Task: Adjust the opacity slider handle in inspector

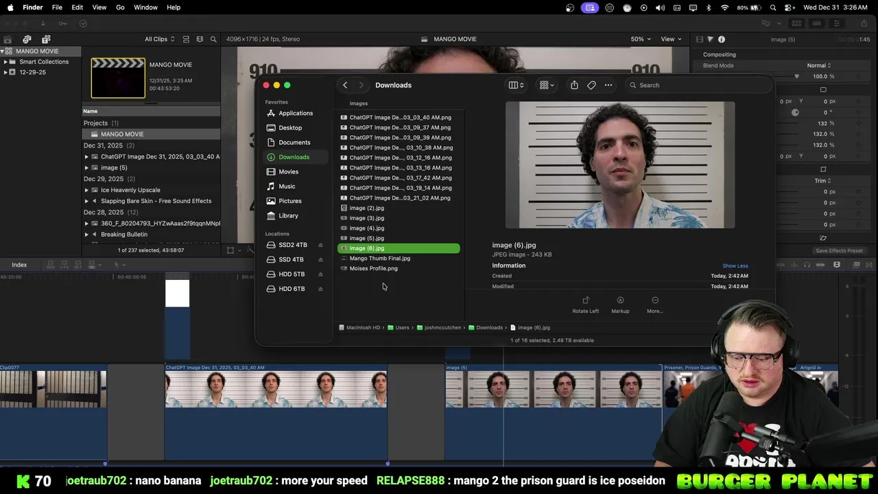Action: tap(796, 76)
